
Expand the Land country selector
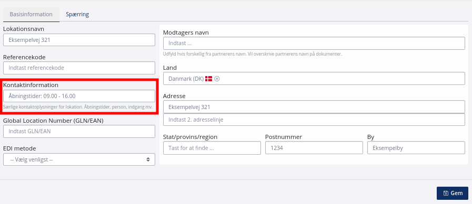pos(314,79)
